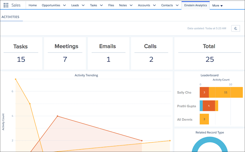
Task: Click the Total count 25
Action: [x=210, y=60]
